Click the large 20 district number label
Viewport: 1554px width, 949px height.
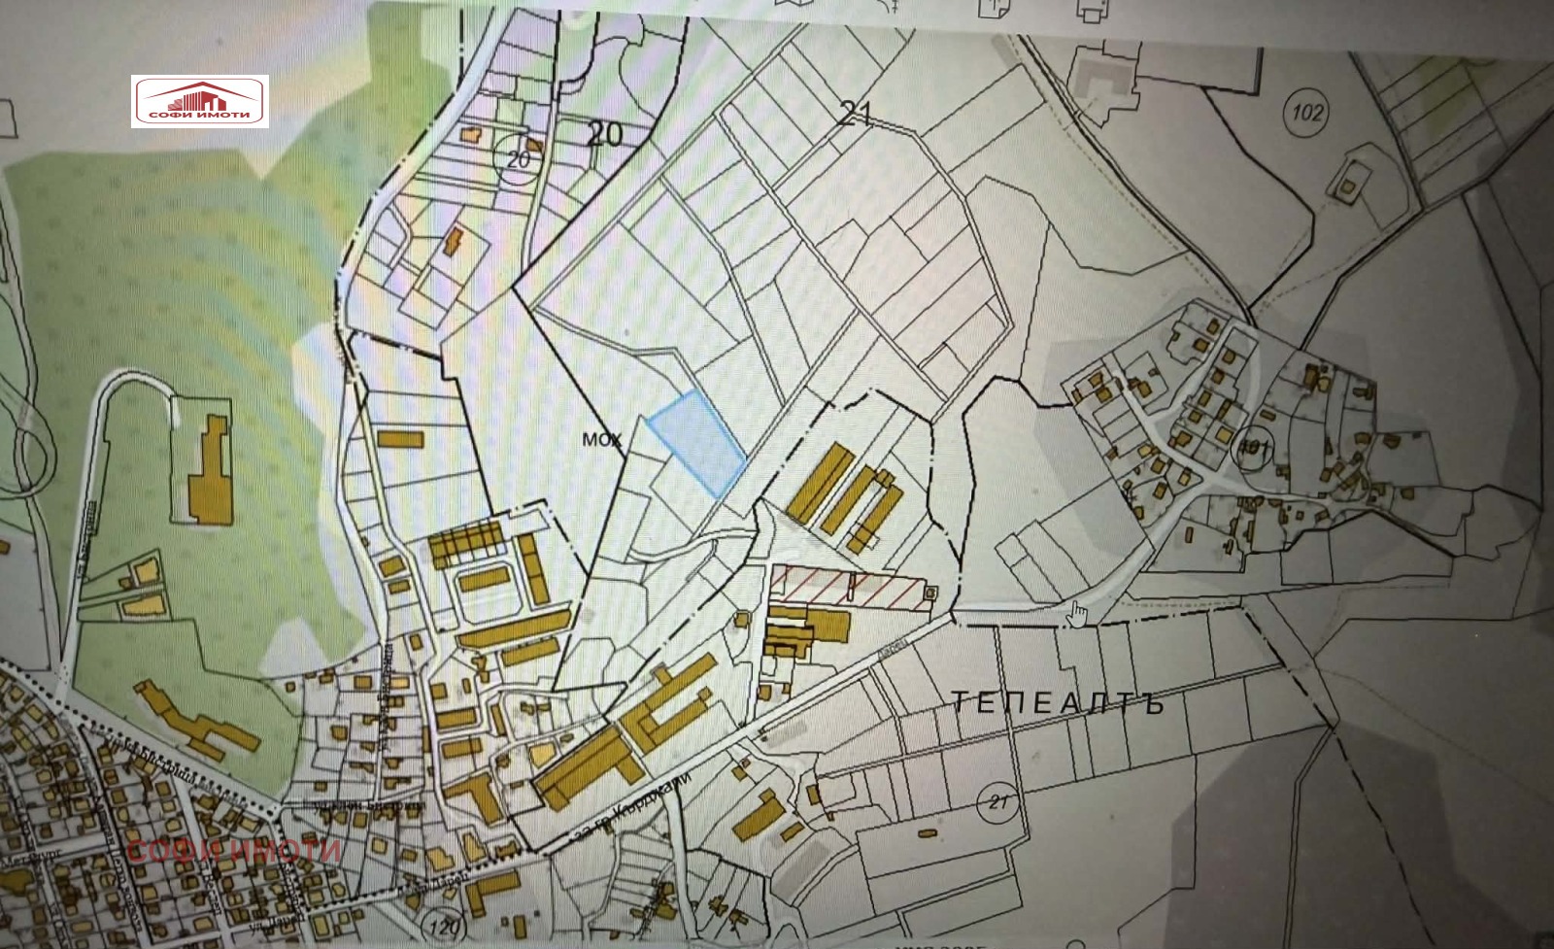(x=604, y=134)
